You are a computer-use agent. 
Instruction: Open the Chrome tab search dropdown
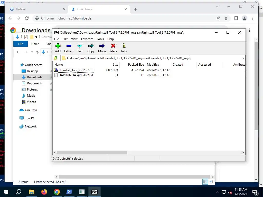click(x=217, y=6)
